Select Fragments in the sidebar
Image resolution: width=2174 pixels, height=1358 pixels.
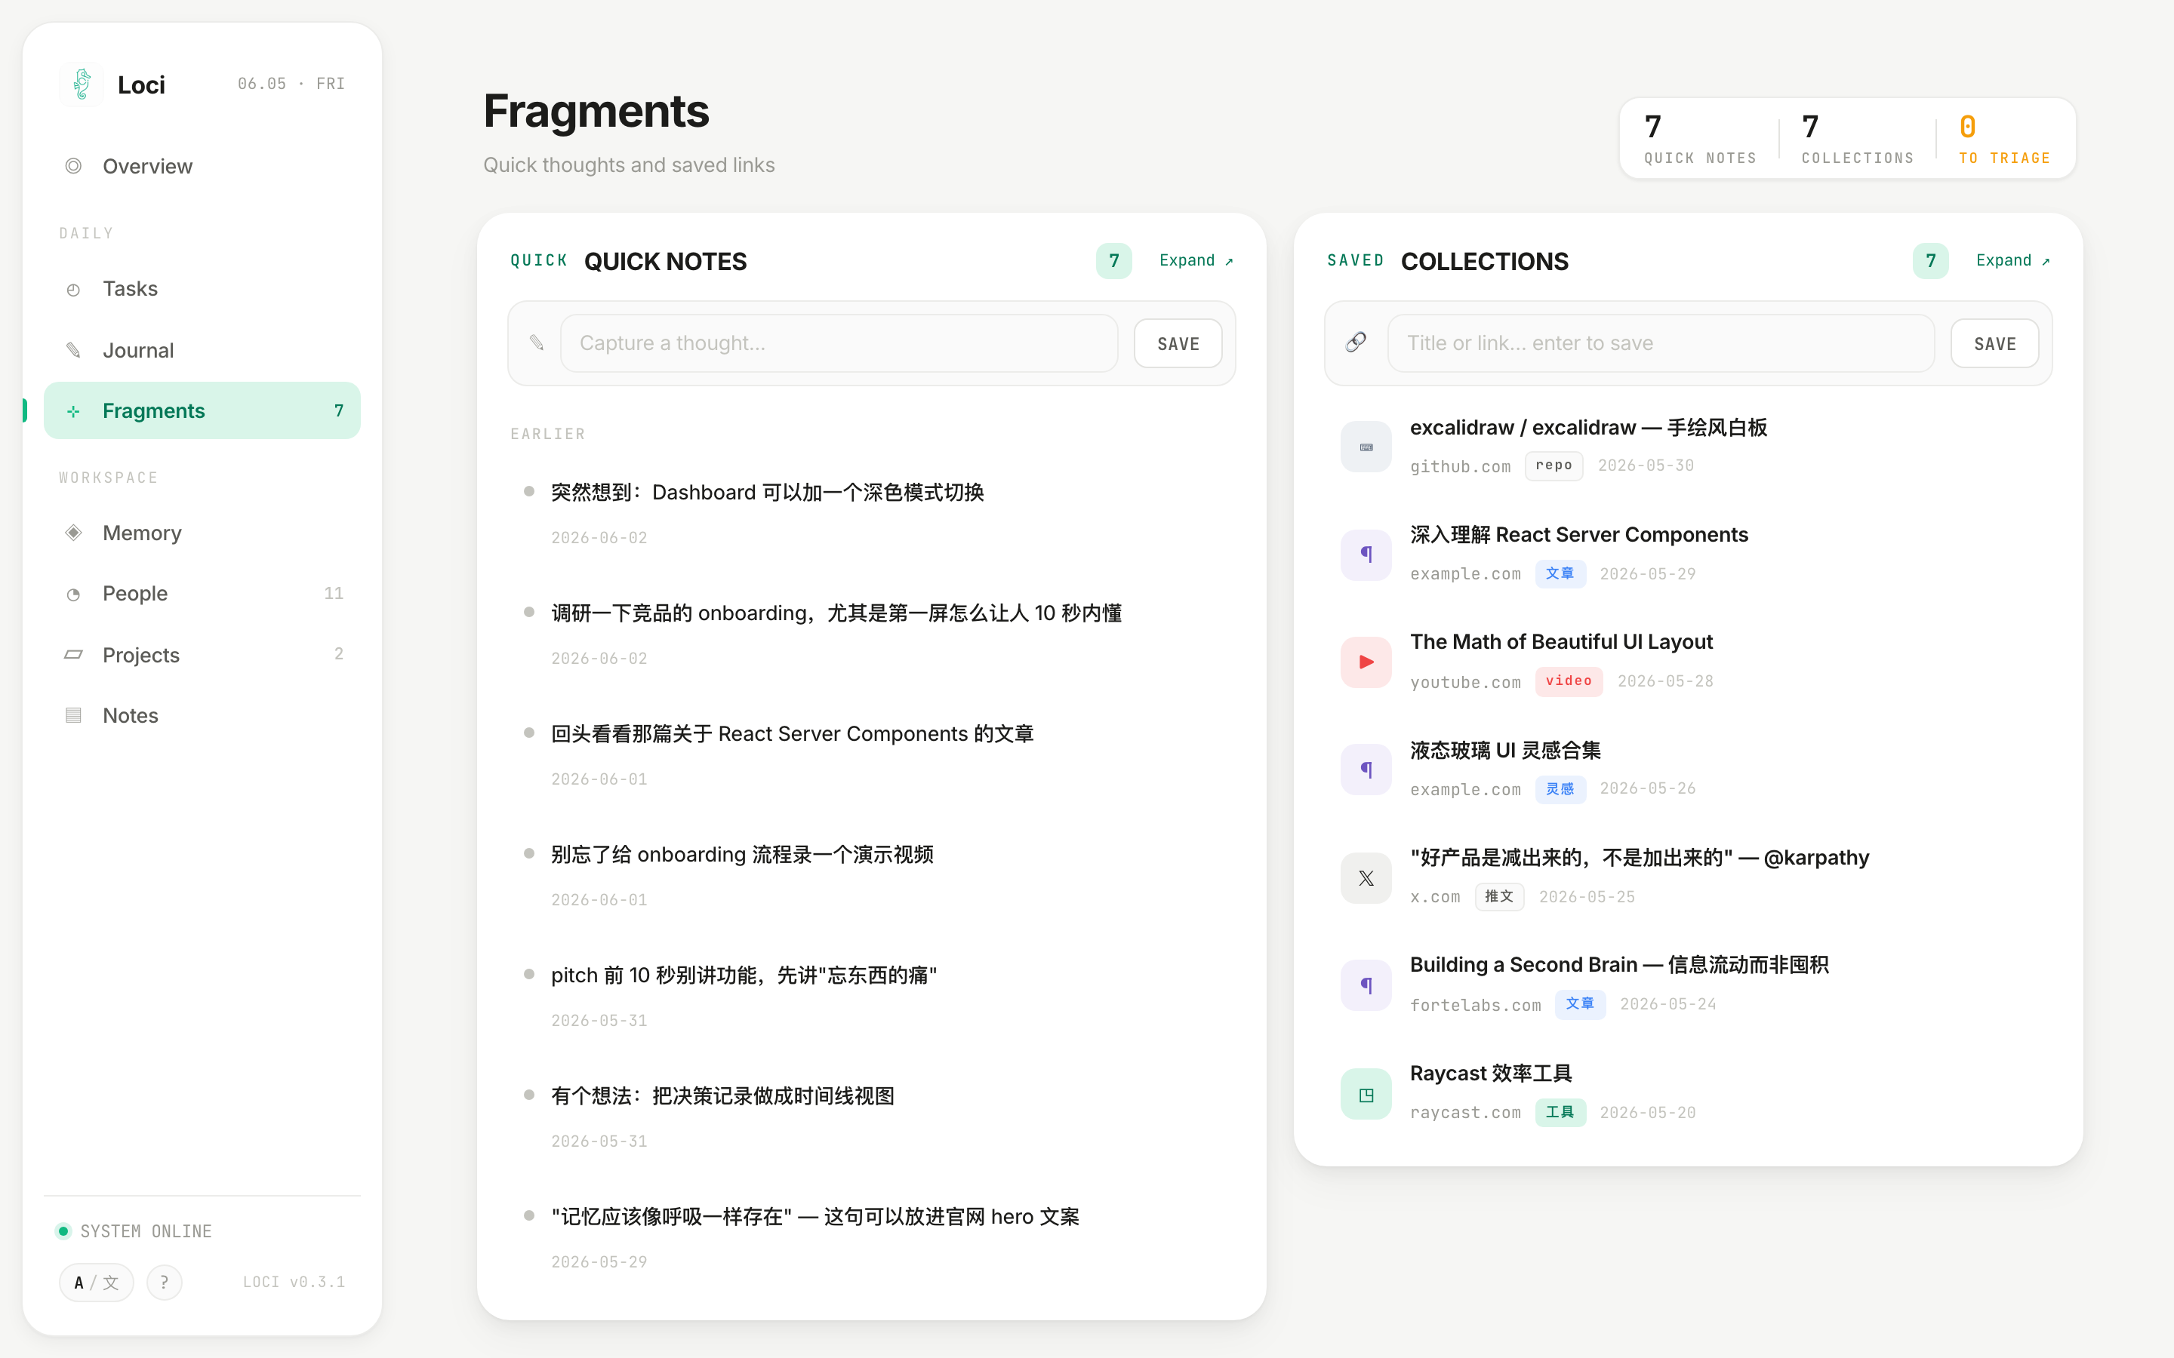point(202,411)
